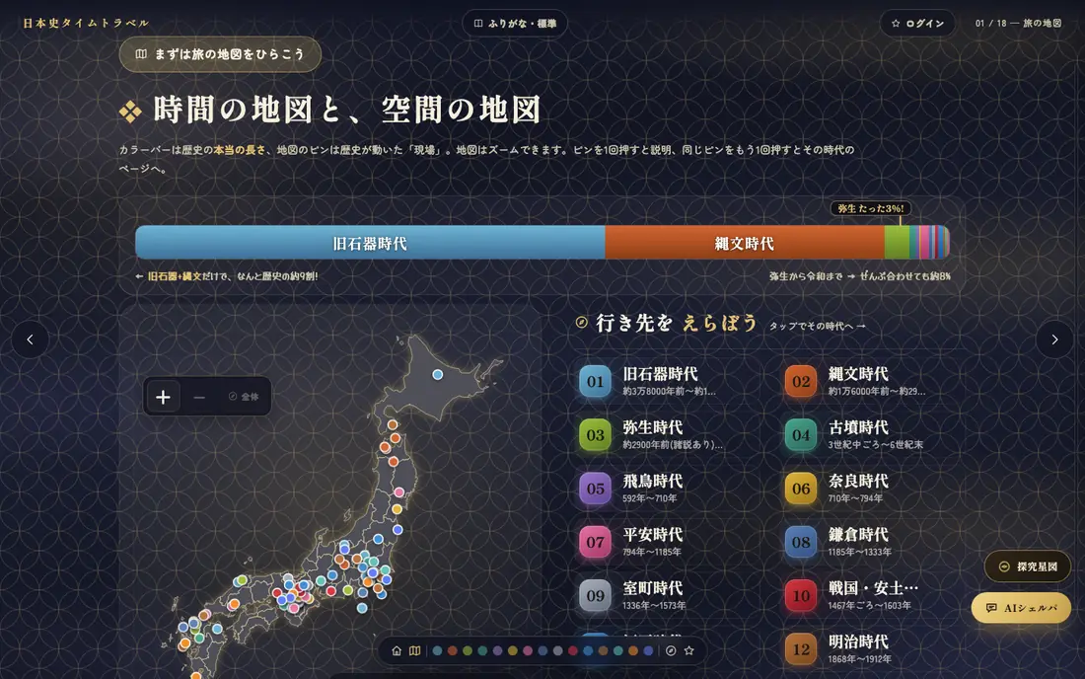Select the 縄文時代 segment of the timeline bar
This screenshot has width=1085, height=679.
click(745, 243)
